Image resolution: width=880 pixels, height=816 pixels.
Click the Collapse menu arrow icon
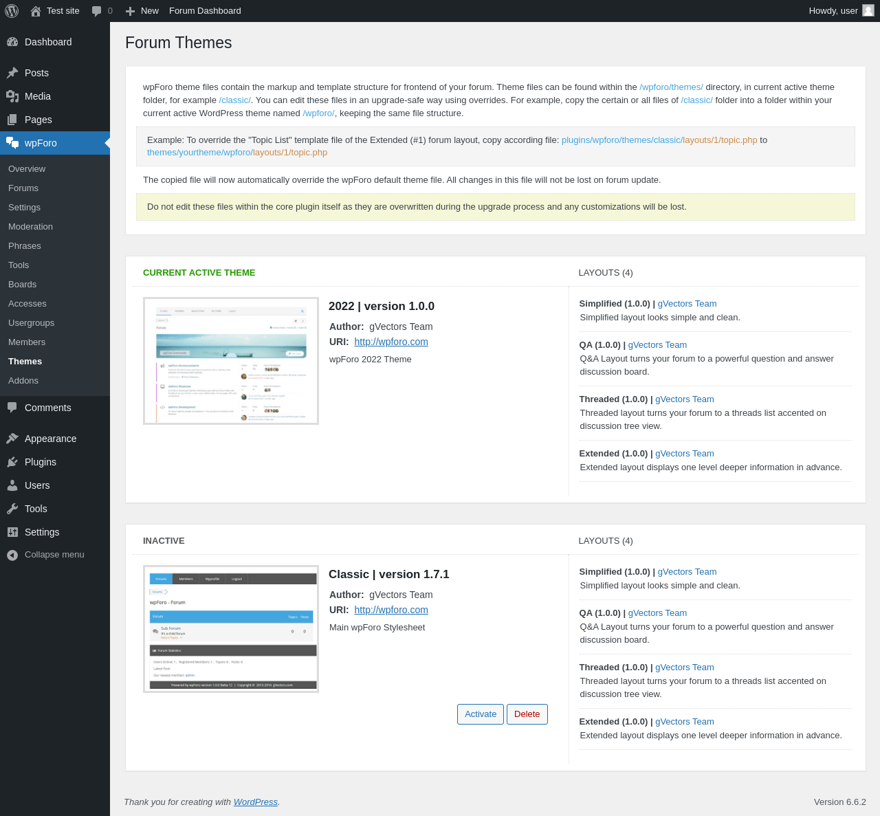[x=12, y=555]
